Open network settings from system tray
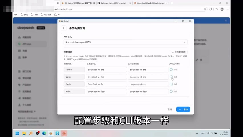 coord(208,133)
